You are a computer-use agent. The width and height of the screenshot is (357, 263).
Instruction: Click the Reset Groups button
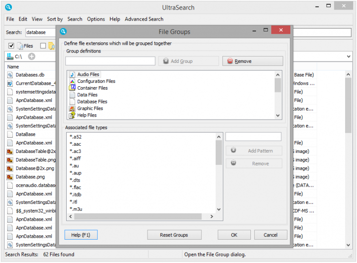tap(174, 235)
